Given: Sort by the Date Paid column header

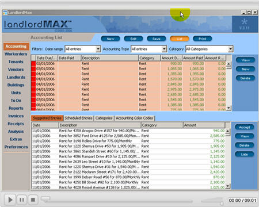Looking at the screenshot, I should pos(69,58).
